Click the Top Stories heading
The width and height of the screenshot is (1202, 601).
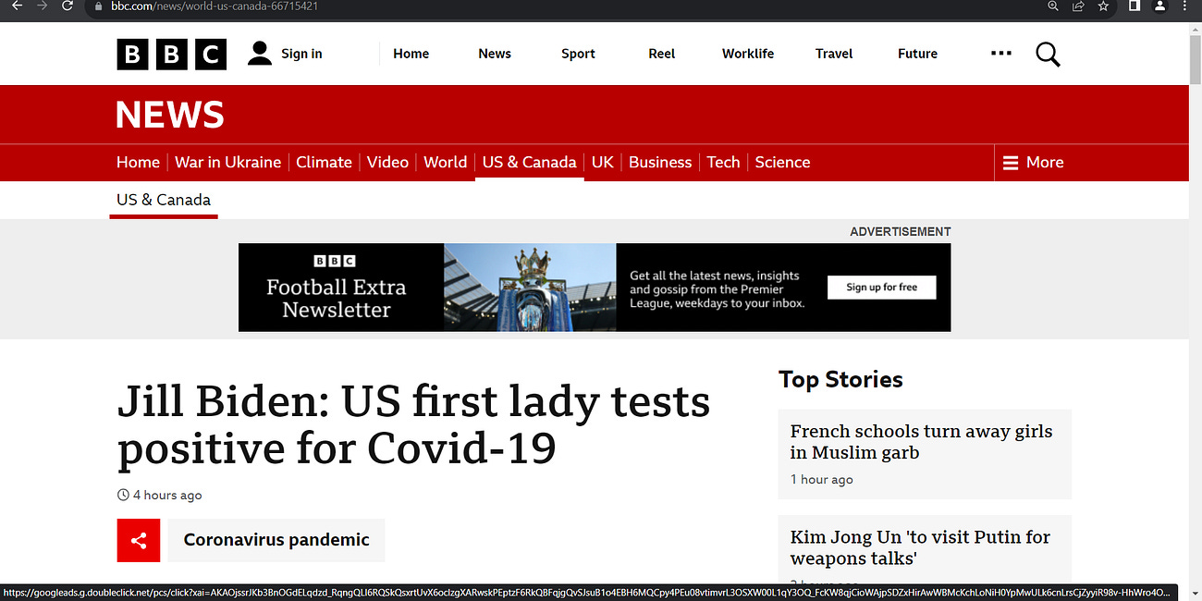coord(840,379)
